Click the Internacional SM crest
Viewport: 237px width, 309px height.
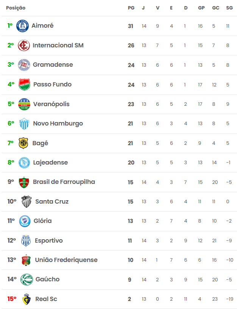[x=24, y=45]
